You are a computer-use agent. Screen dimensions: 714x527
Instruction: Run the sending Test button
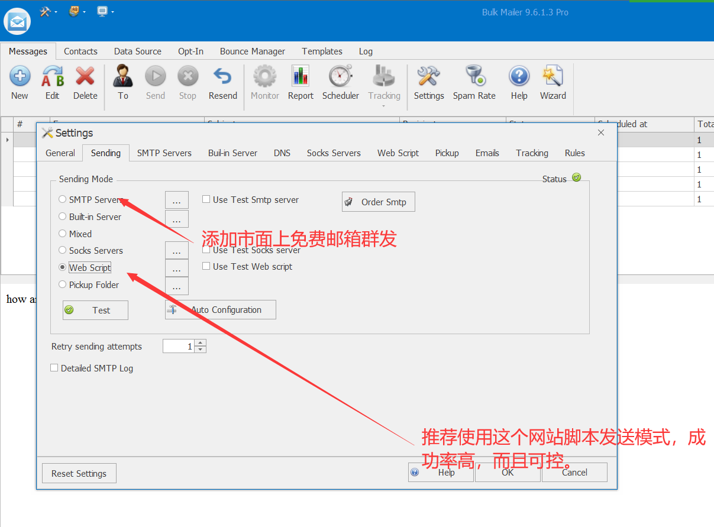click(95, 310)
